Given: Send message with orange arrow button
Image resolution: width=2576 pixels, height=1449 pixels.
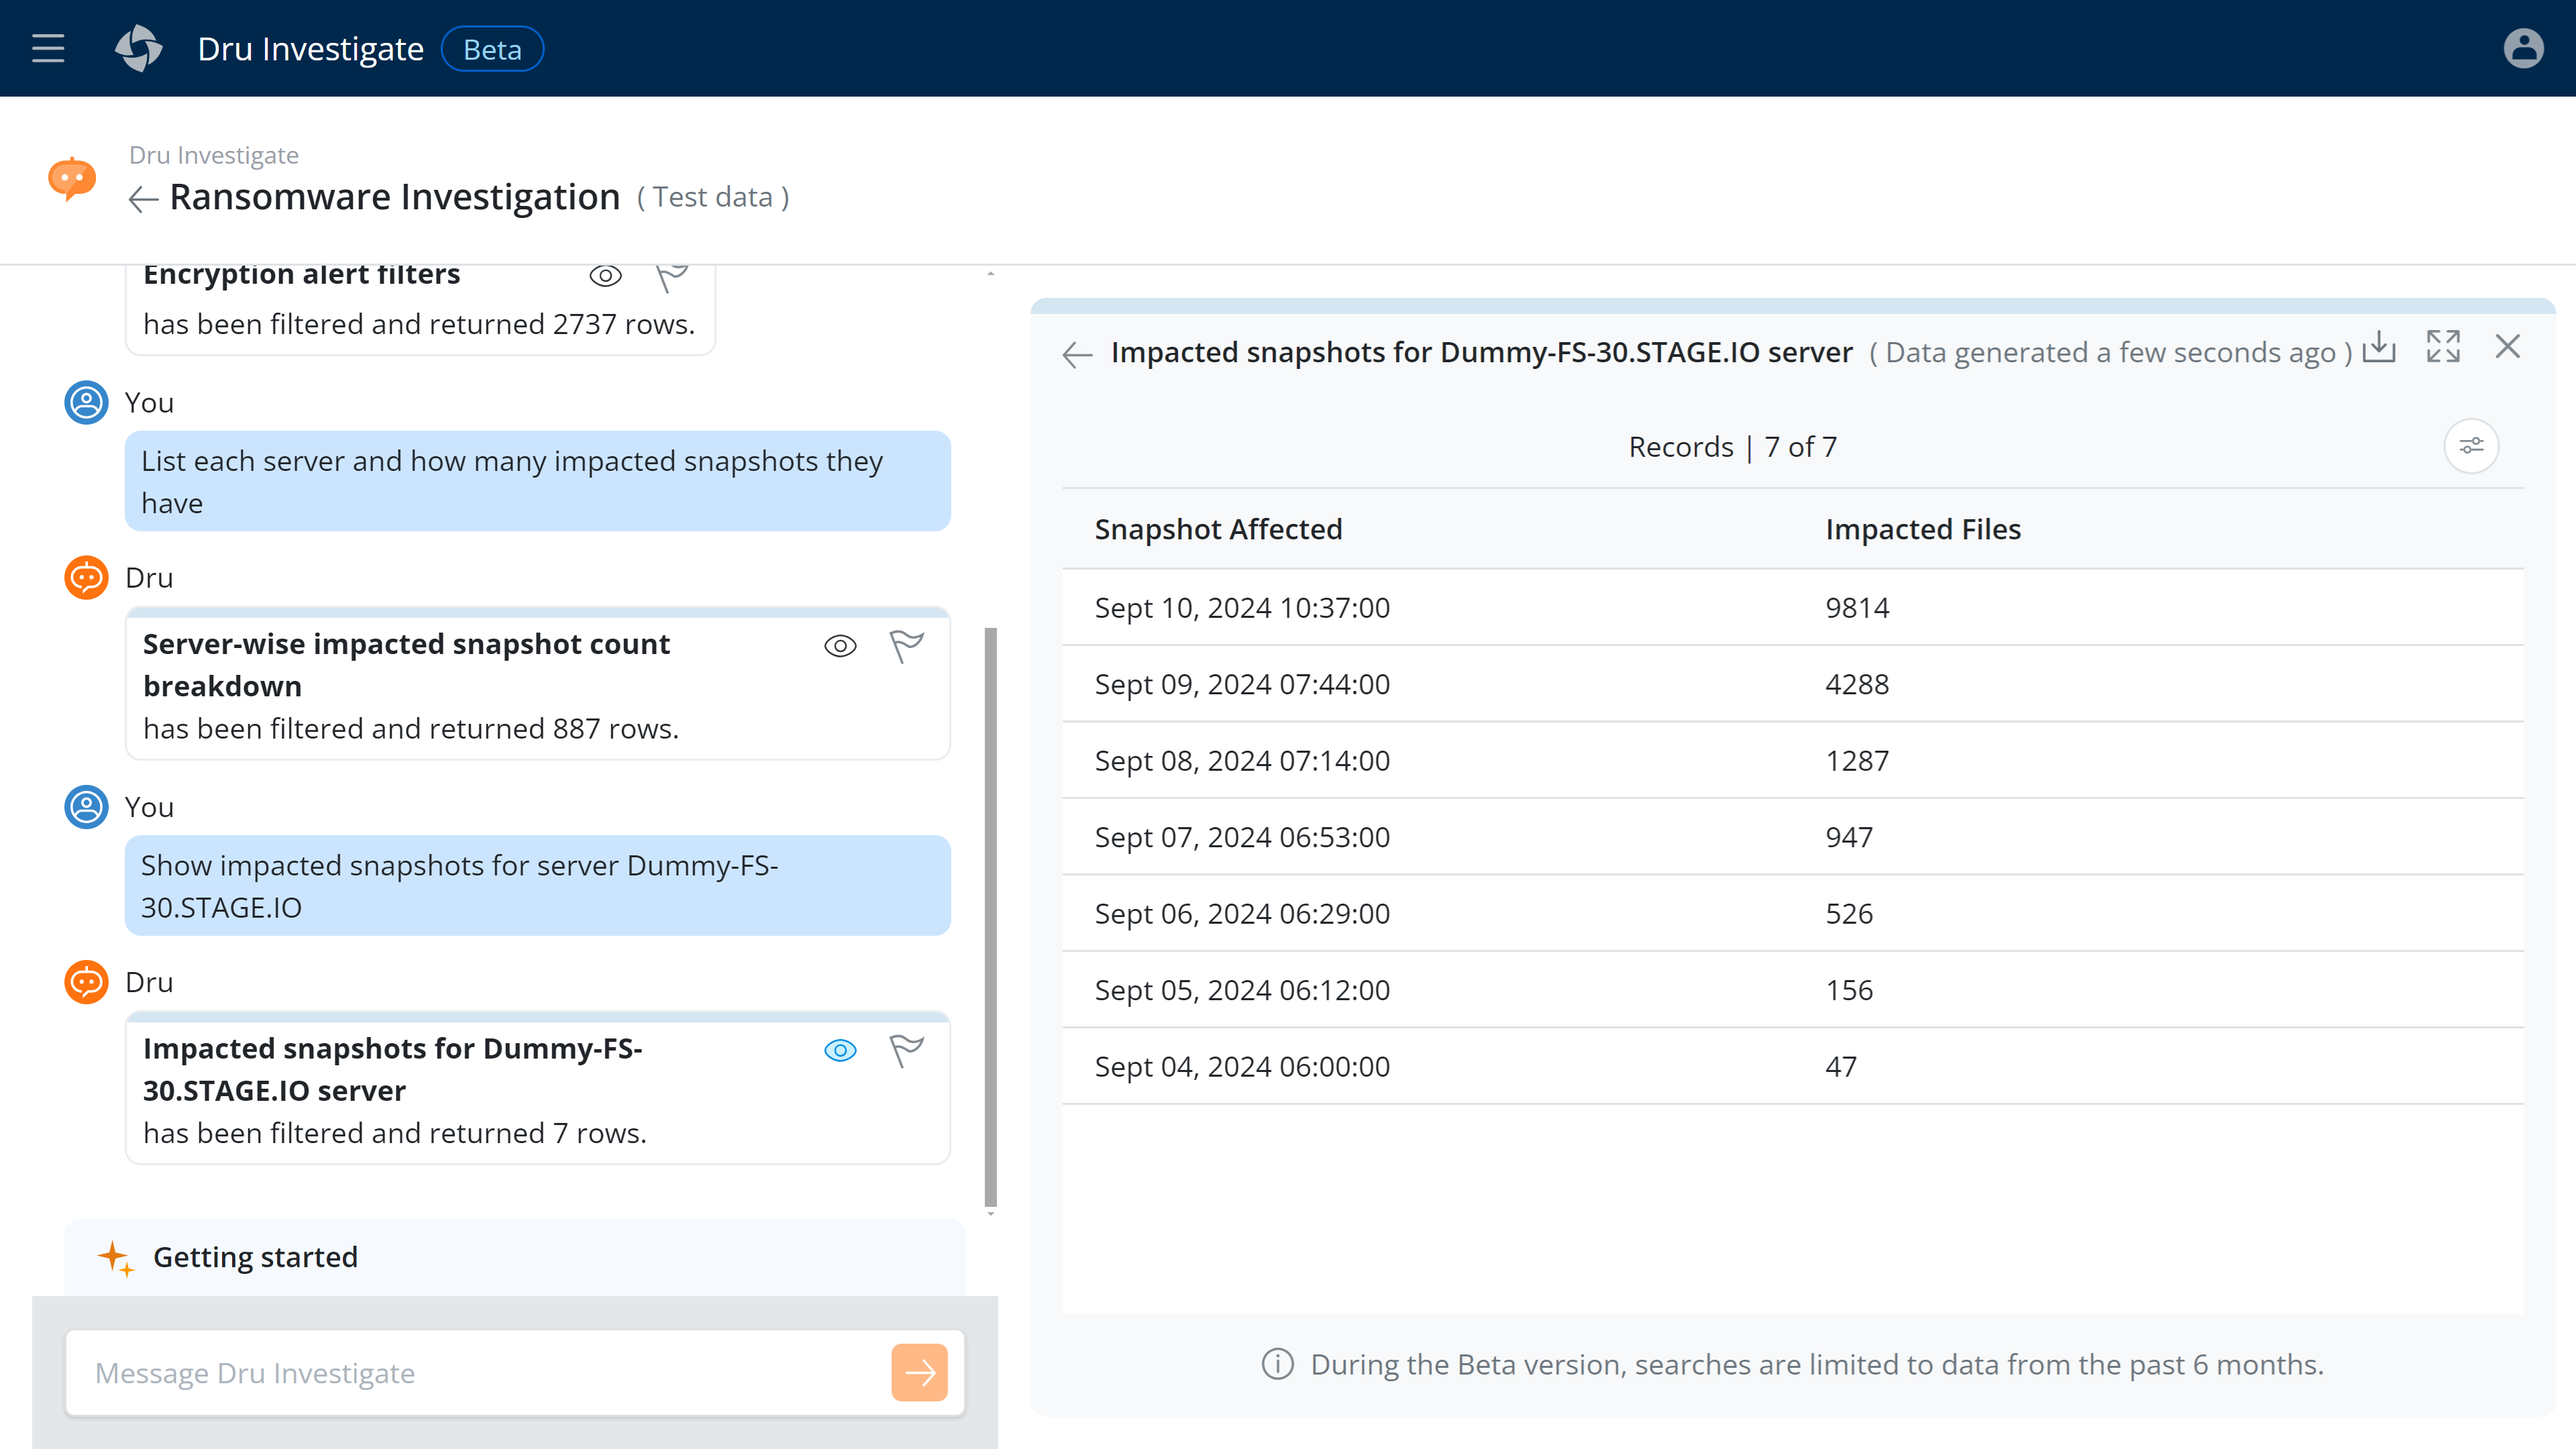Looking at the screenshot, I should point(919,1372).
